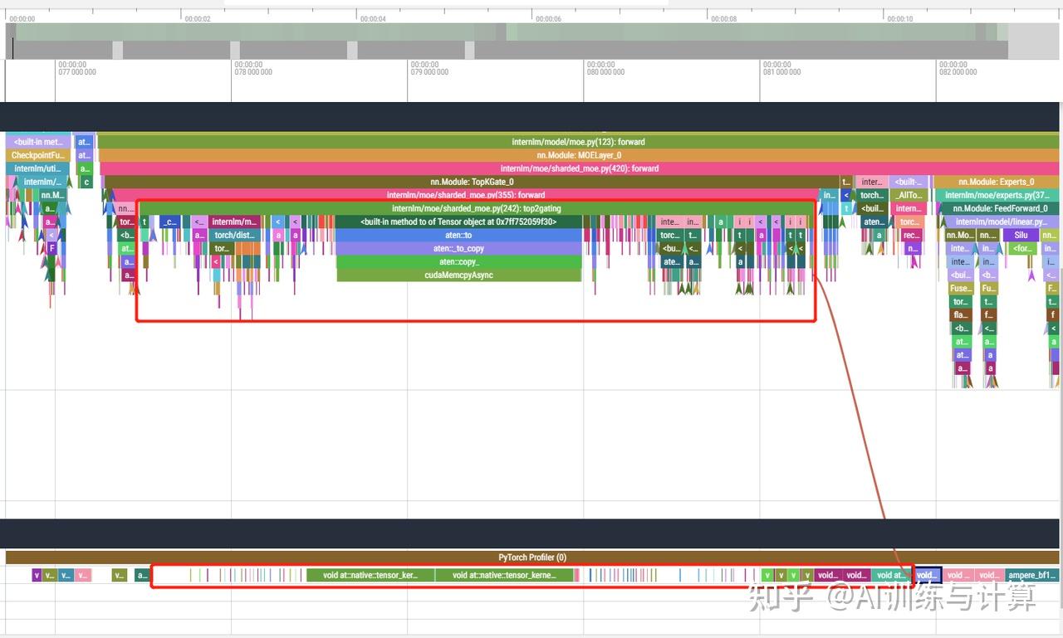
Task: Click the ruler near the 00:00:06 timestamp
Action: pyautogui.click(x=546, y=18)
